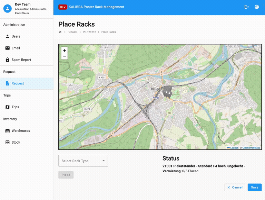Click the Users person icon
This screenshot has width=265, height=200.
[x=8, y=36]
